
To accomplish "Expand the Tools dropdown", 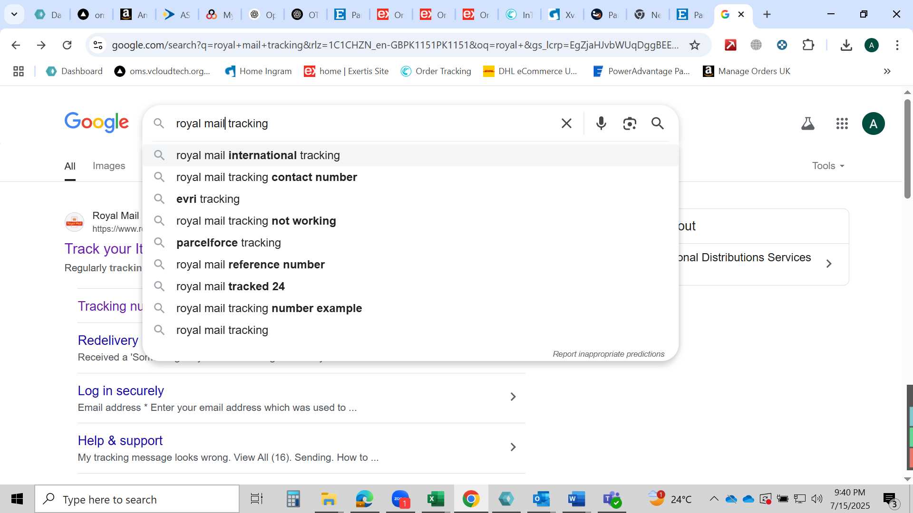I will 828,166.
